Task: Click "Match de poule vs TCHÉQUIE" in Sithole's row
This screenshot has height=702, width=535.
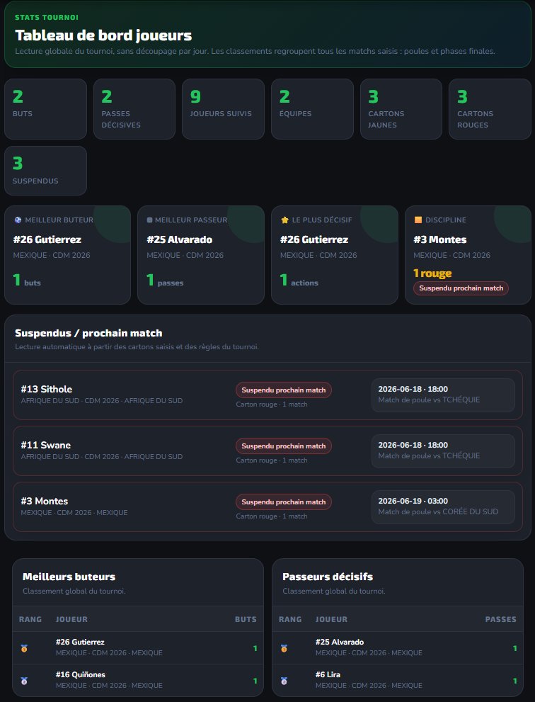Action: coord(429,400)
